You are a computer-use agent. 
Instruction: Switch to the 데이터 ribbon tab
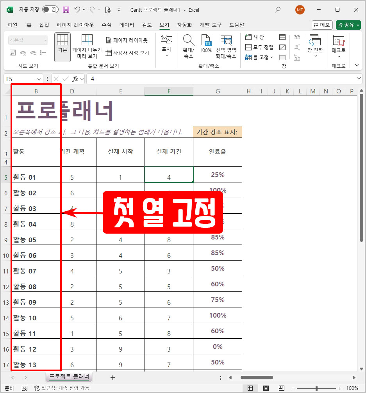pyautogui.click(x=128, y=25)
